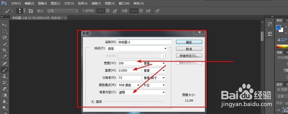Click the 取消 button
The image size is (288, 114).
point(189,49)
